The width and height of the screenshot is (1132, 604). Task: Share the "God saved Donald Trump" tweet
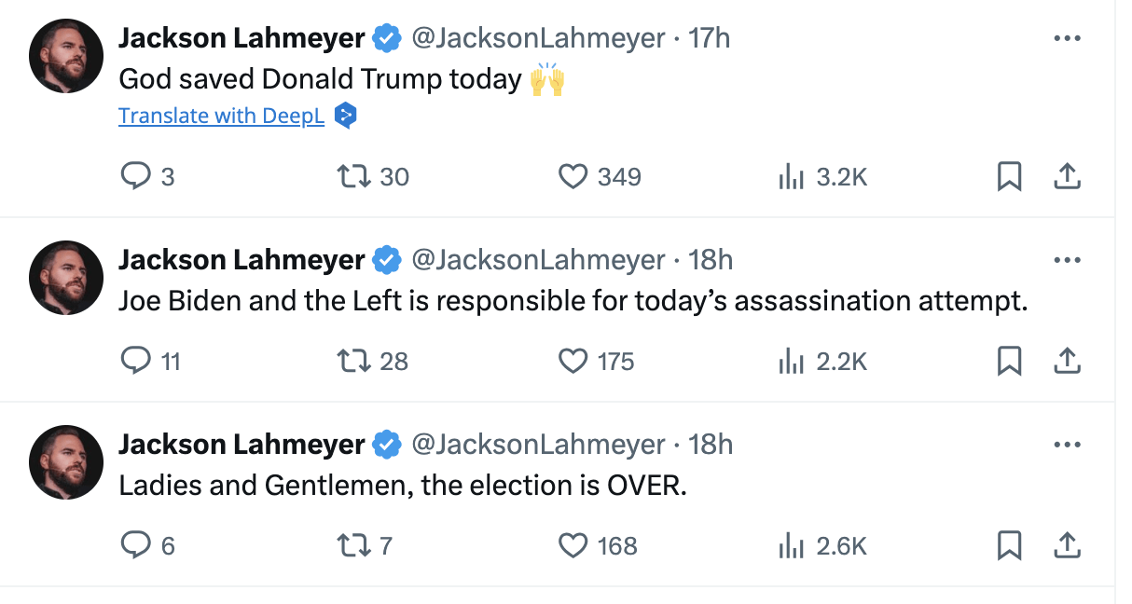tap(1067, 176)
